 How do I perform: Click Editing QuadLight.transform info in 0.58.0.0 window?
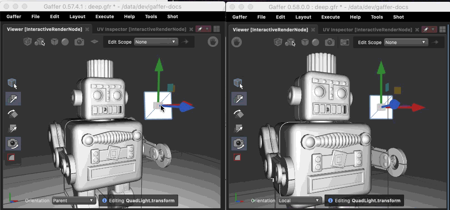click(x=364, y=200)
